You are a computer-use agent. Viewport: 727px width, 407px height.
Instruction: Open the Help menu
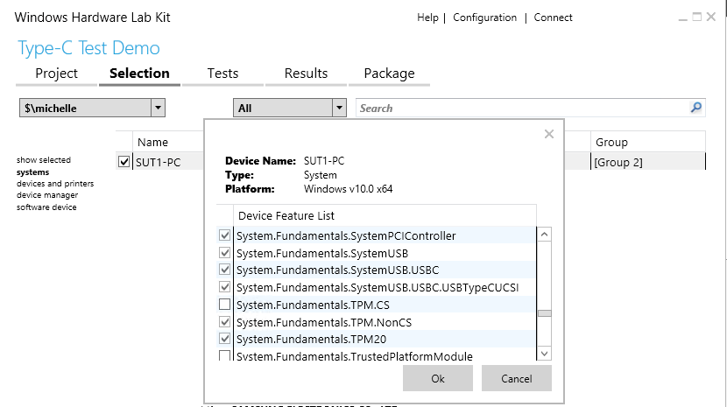427,18
